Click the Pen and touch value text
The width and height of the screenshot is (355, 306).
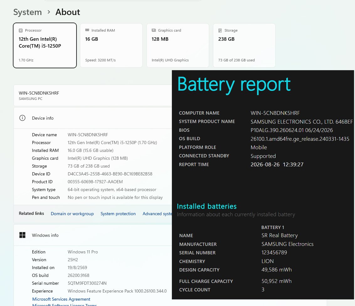[115, 197]
